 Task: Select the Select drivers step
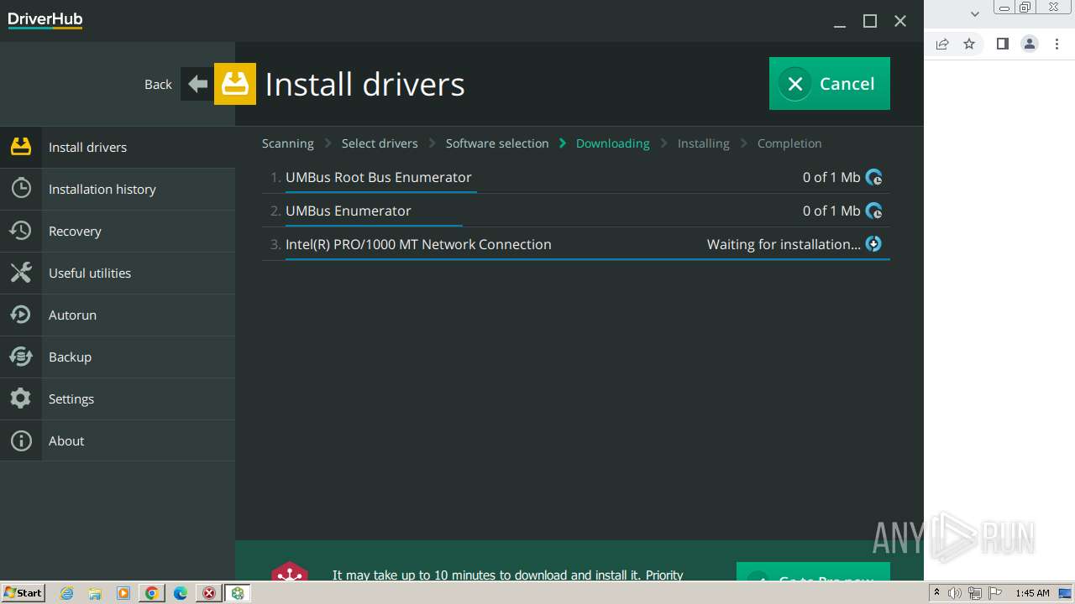coord(380,143)
